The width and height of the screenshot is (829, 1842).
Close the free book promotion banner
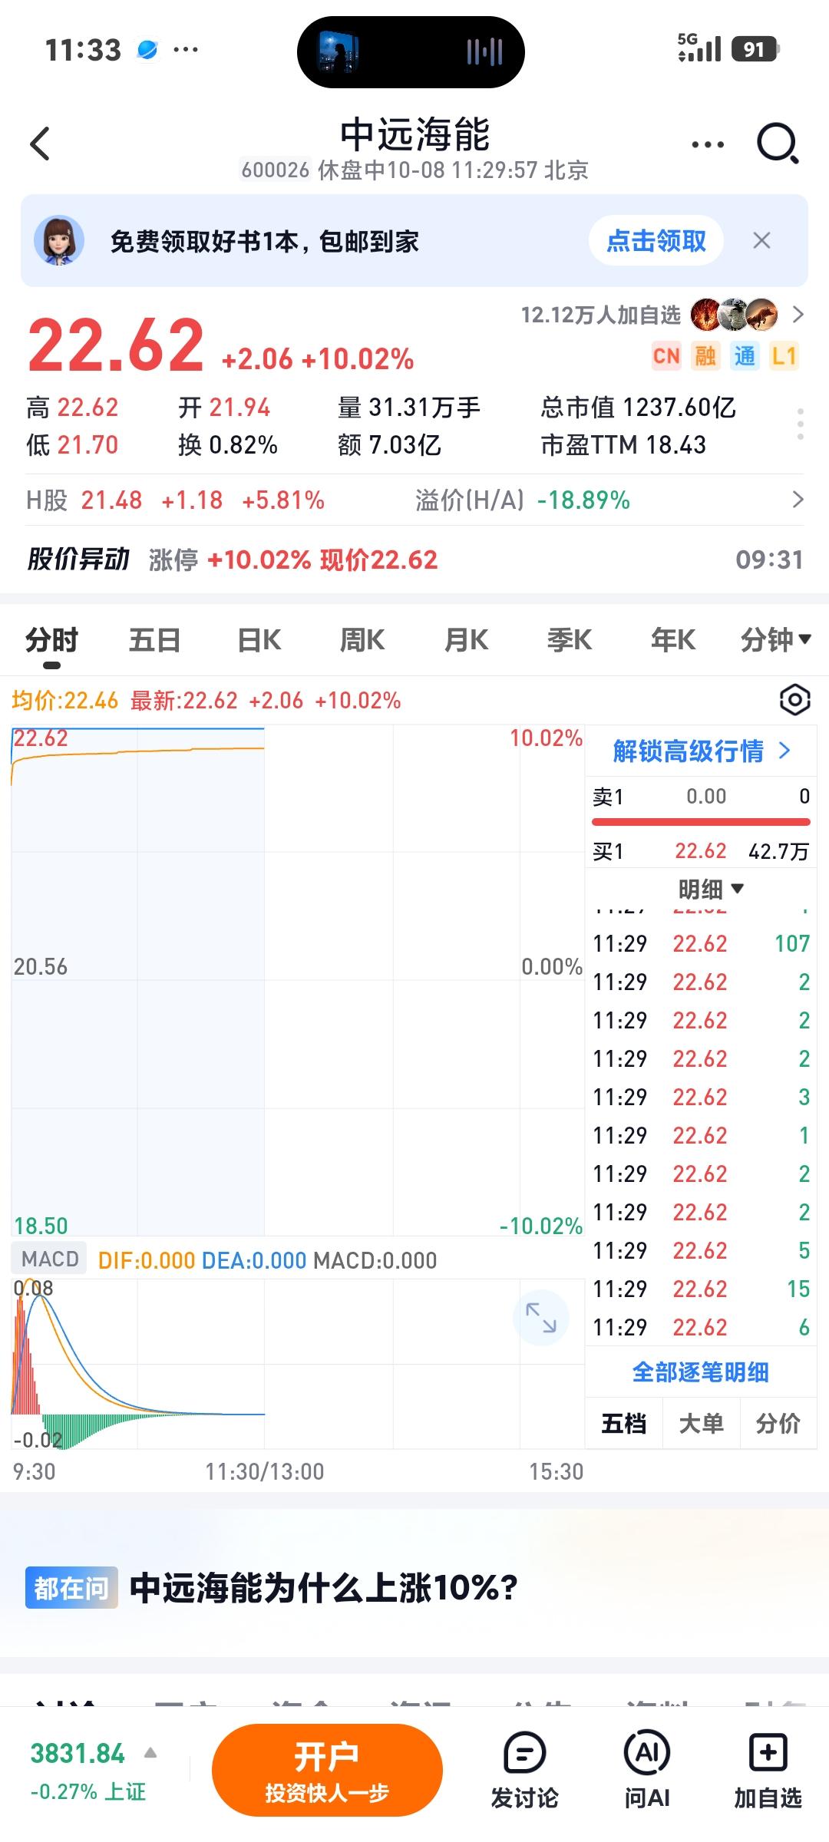pos(761,241)
